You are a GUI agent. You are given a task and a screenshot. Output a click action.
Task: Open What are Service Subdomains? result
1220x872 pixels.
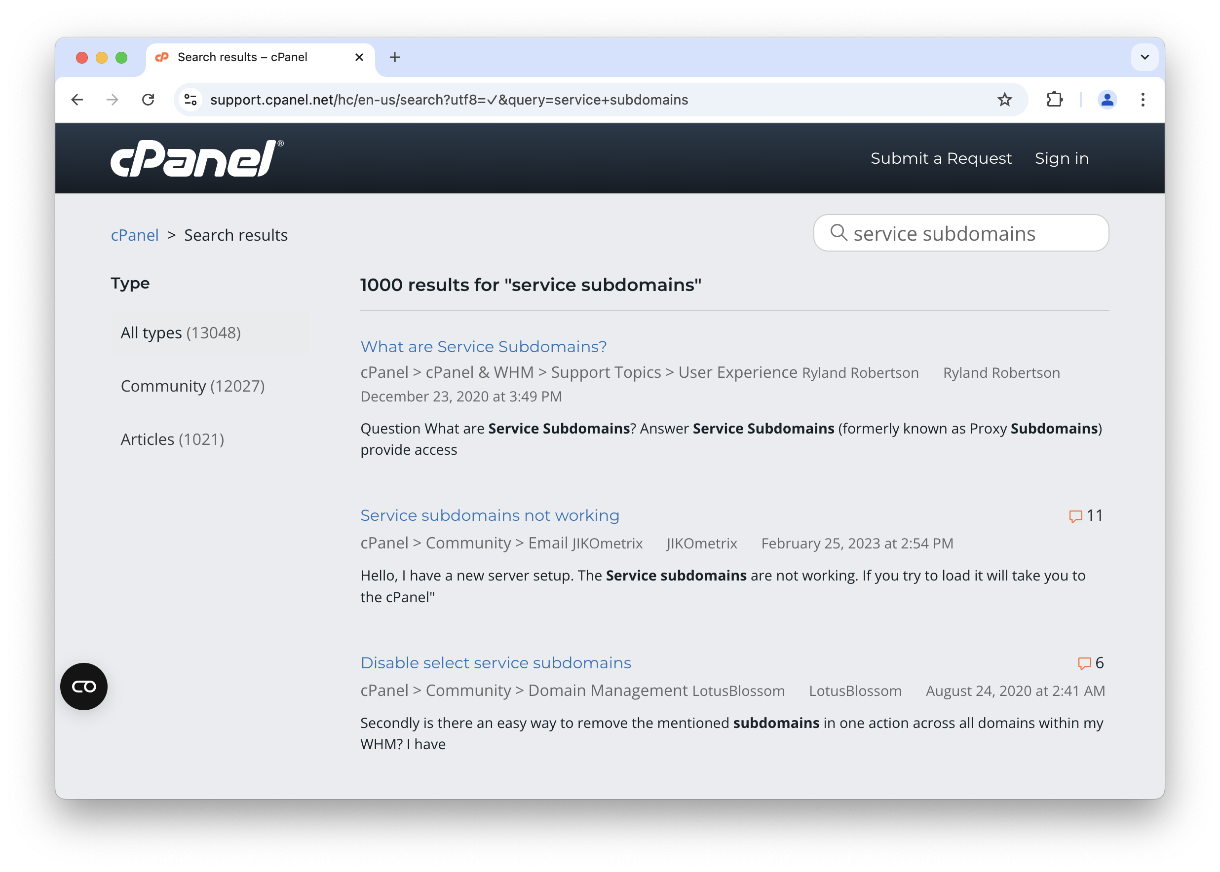[x=484, y=347]
